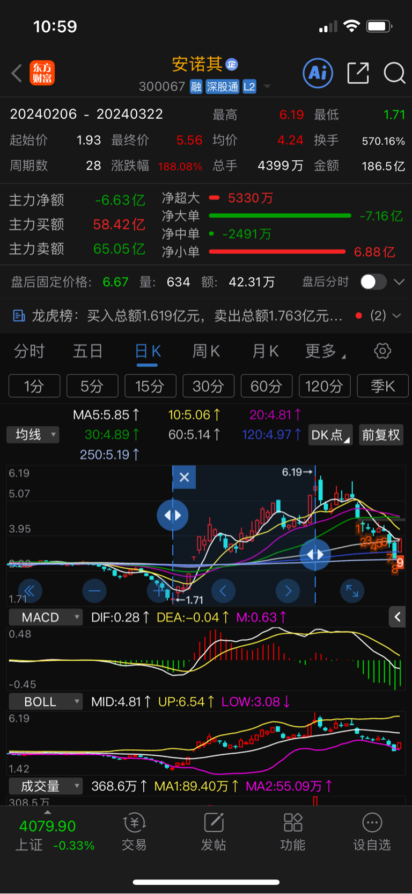Close the range selection with X
The image size is (412, 894).
[x=184, y=477]
